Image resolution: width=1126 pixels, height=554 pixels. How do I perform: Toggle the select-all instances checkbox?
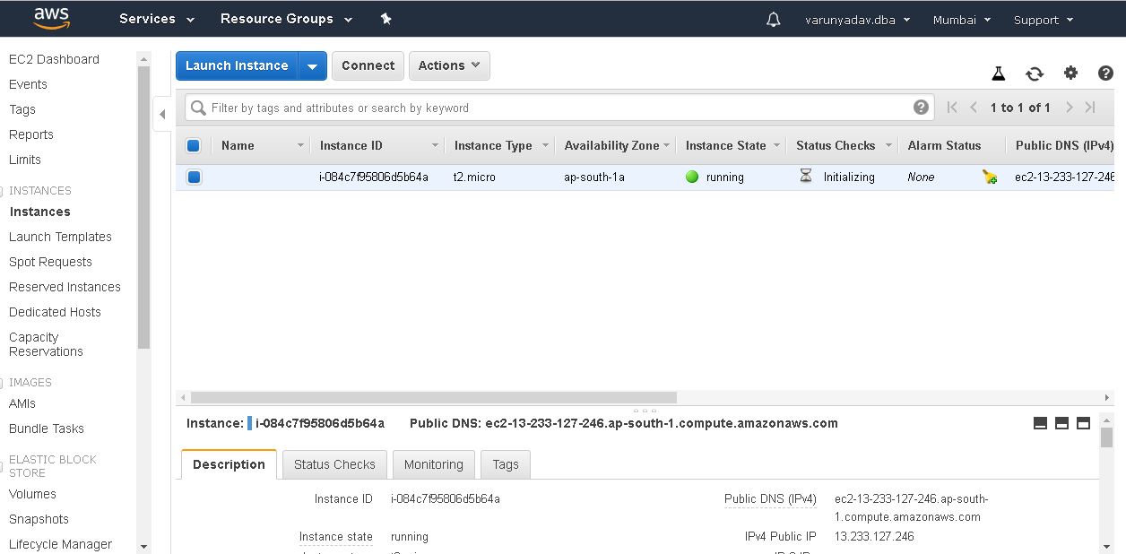(194, 145)
